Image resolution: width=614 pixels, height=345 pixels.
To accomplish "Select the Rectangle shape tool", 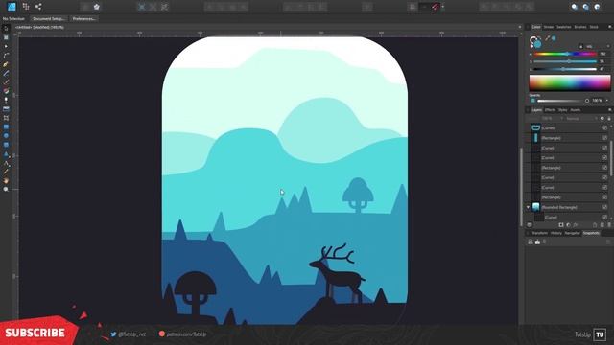I will point(6,126).
